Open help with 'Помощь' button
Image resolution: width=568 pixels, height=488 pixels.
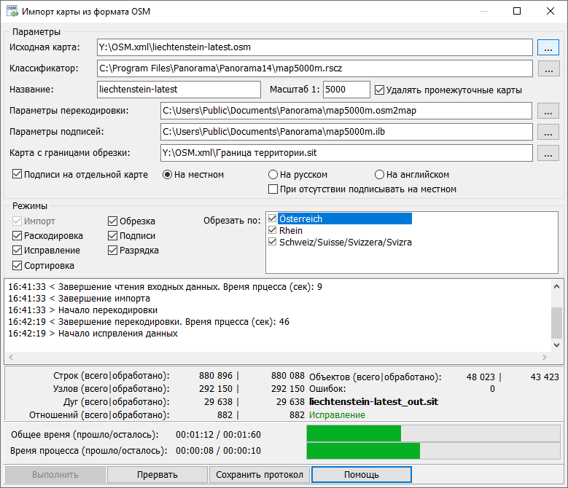click(362, 475)
